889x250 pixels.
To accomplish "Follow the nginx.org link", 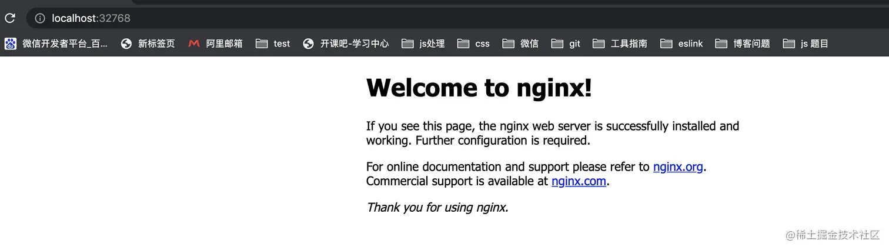I will coord(678,167).
